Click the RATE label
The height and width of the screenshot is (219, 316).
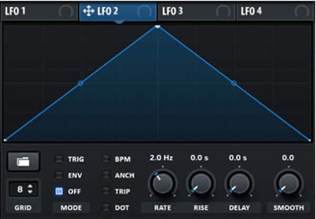coord(163,207)
